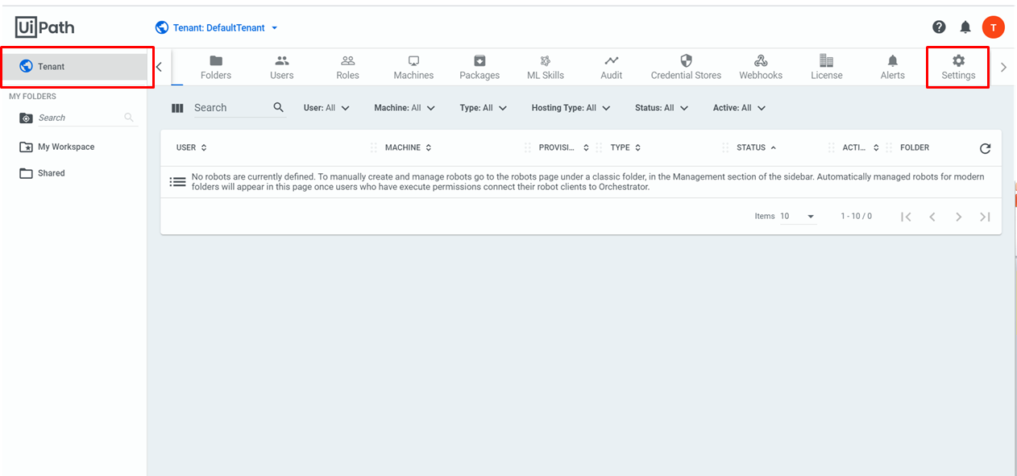
Task: Open the ML Skills tab
Action: click(546, 67)
